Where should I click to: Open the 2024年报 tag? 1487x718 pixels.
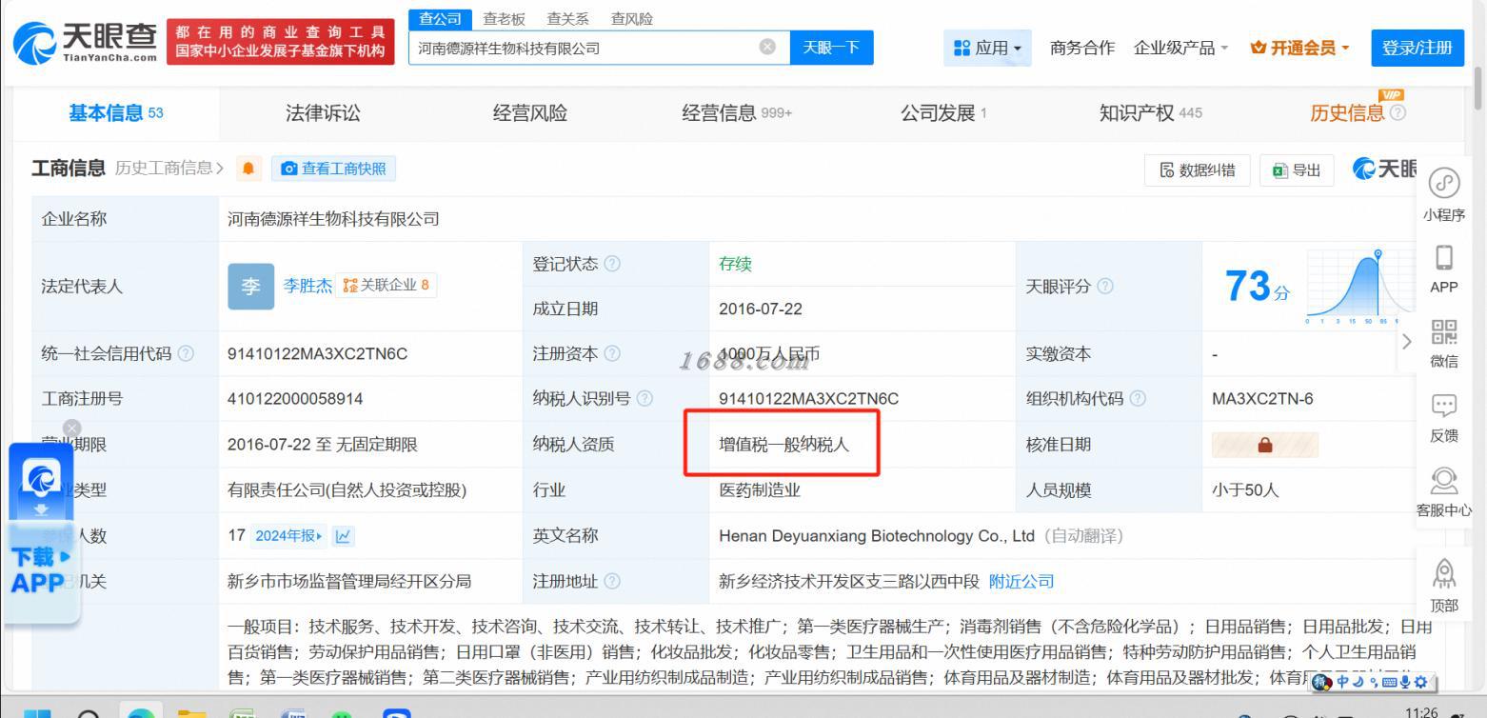289,536
